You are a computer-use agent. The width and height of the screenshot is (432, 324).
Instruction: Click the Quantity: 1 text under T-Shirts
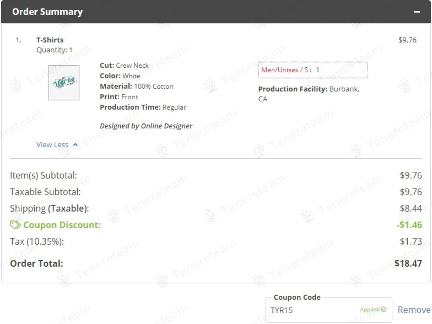54,50
